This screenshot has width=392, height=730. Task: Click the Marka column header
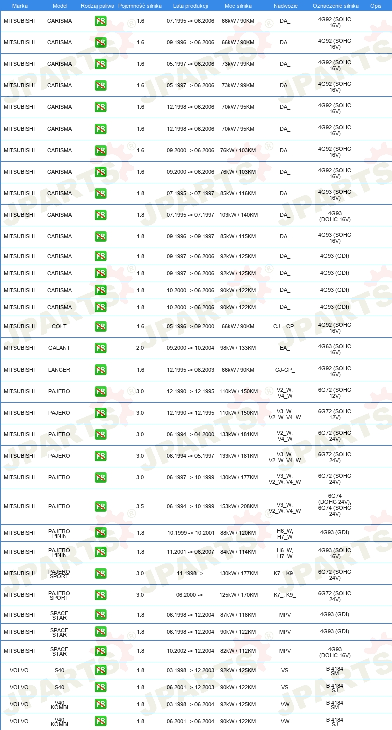[x=20, y=6]
